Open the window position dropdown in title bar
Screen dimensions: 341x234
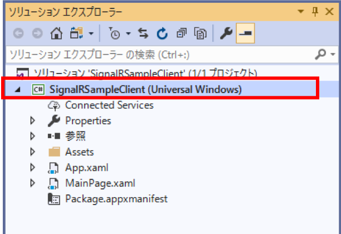pos(301,11)
